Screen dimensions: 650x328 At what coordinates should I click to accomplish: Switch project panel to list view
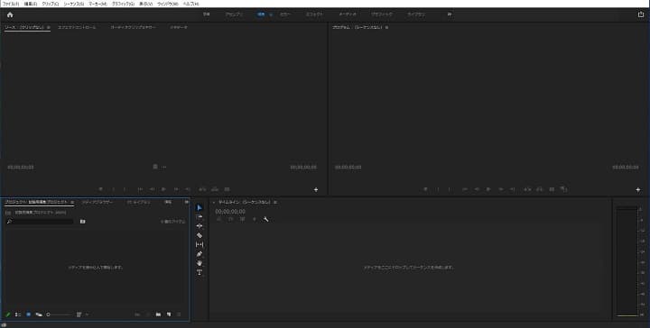(18, 314)
